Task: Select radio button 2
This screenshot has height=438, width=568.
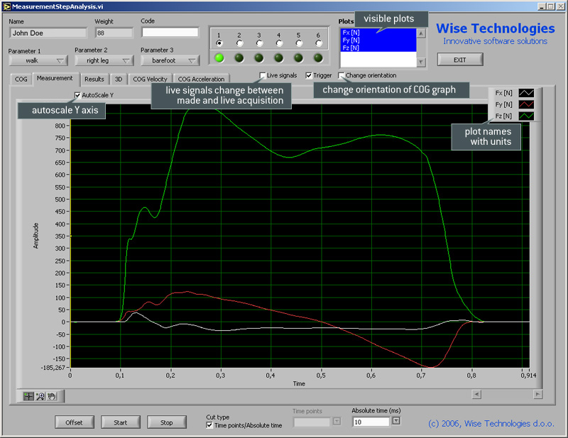Action: [x=239, y=43]
